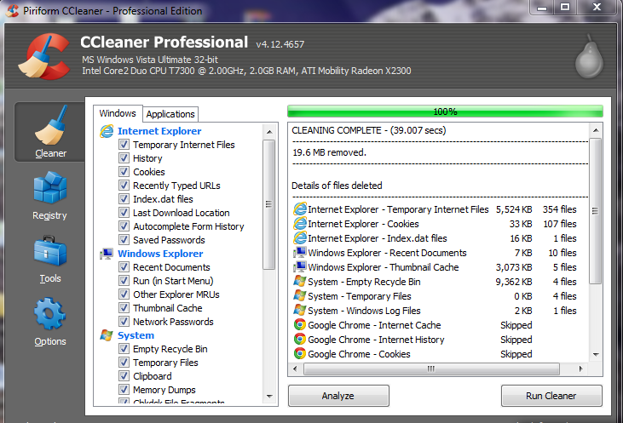This screenshot has width=623, height=423.
Task: Uncheck Temporary Internet Files checkbox
Action: [x=124, y=145]
